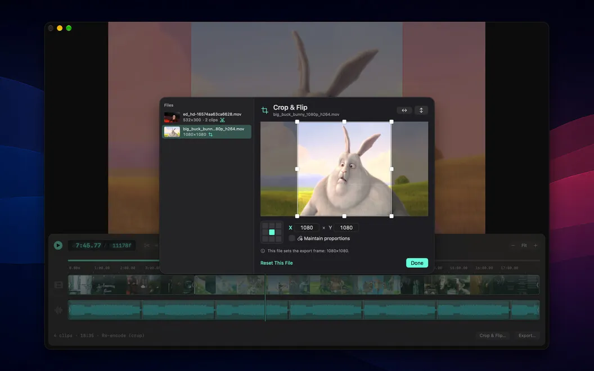Screen dimensions: 594x371
Task: Select ed_hd-16574aa63ca6628.mov in Files list
Action: [207, 117]
